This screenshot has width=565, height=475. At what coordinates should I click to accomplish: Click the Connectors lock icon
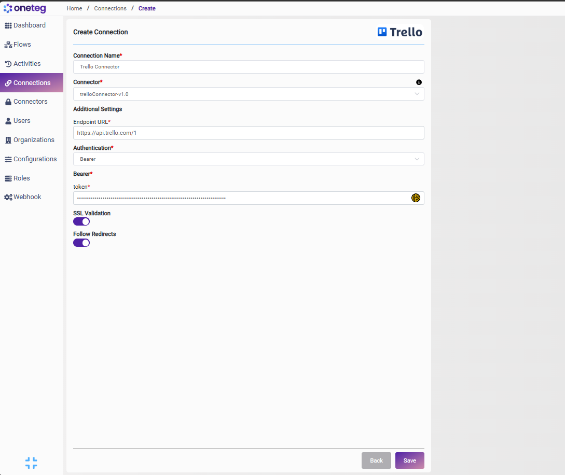[8, 102]
